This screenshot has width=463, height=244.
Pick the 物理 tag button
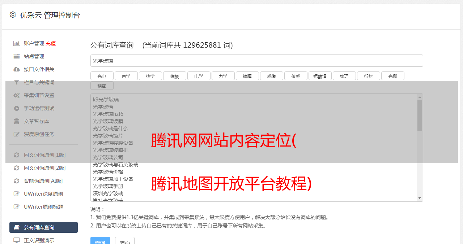(x=344, y=76)
